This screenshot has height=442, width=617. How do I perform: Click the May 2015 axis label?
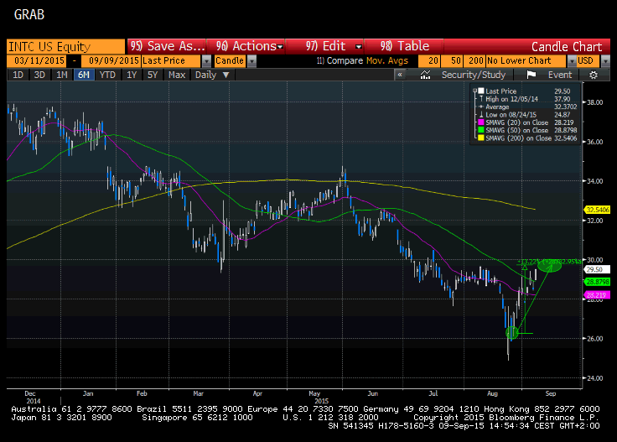click(318, 398)
